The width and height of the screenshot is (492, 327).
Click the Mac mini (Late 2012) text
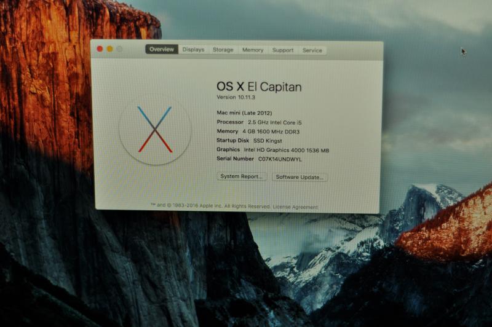tap(244, 113)
